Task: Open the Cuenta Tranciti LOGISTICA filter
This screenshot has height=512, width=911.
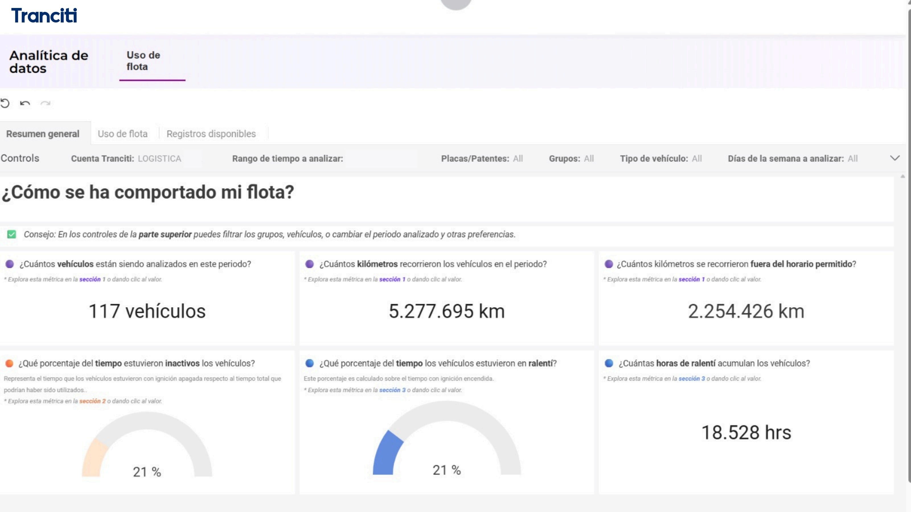Action: pos(126,159)
